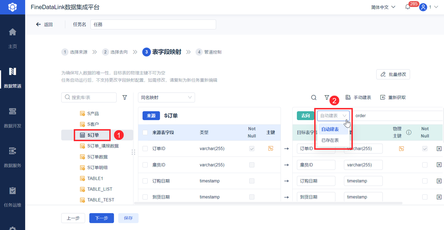Delete the 订购日期 target field row
This screenshot has width=444, height=230.
coord(439,181)
